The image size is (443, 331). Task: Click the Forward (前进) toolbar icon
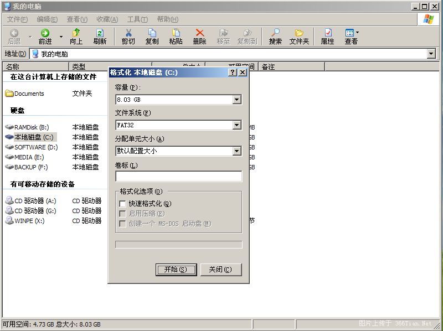[45, 33]
